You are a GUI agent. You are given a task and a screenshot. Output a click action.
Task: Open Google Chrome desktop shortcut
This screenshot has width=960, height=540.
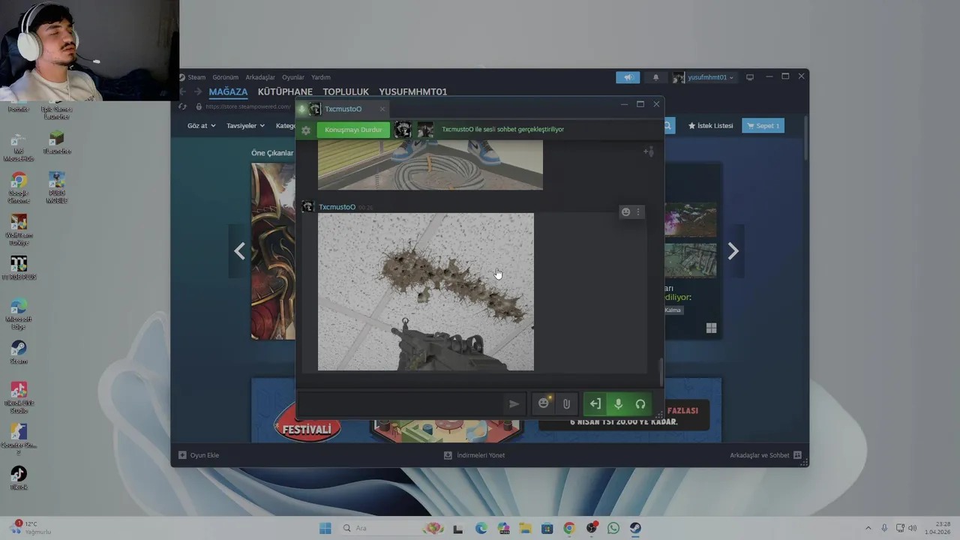click(x=19, y=187)
